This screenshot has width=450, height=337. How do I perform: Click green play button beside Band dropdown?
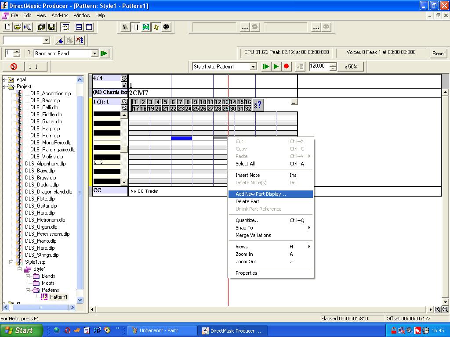pos(104,54)
